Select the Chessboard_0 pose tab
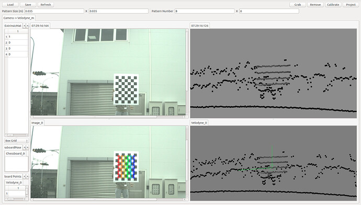 click(x=15, y=153)
